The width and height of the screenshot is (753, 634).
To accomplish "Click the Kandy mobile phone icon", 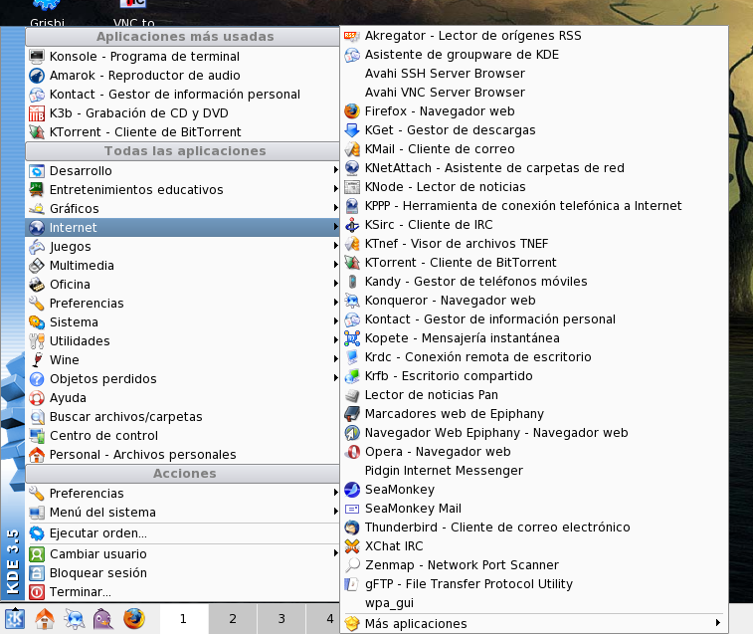I will click(352, 282).
